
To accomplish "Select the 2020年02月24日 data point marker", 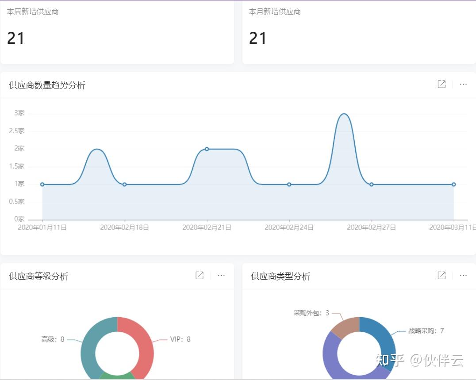I will (x=289, y=184).
